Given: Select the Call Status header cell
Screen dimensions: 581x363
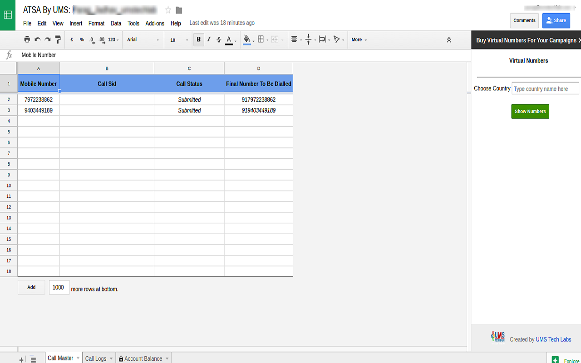Looking at the screenshot, I should pos(189,83).
